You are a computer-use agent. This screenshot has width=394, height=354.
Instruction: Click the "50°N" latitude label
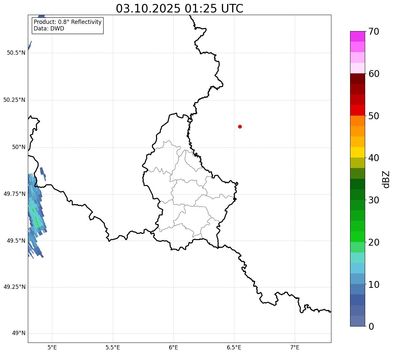point(19,147)
